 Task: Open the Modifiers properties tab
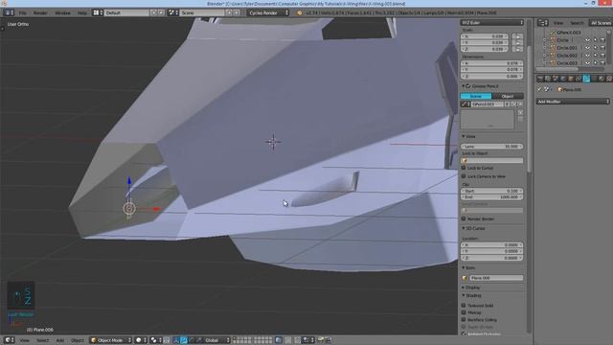point(586,79)
